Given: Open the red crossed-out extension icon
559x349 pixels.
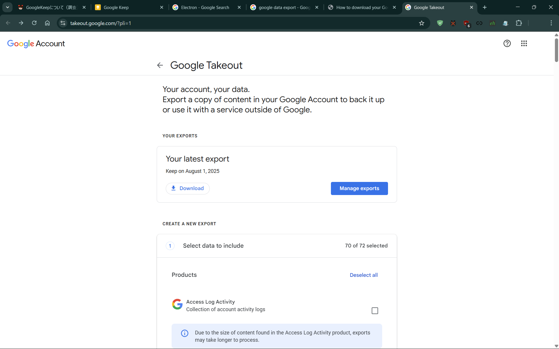Looking at the screenshot, I should [453, 23].
